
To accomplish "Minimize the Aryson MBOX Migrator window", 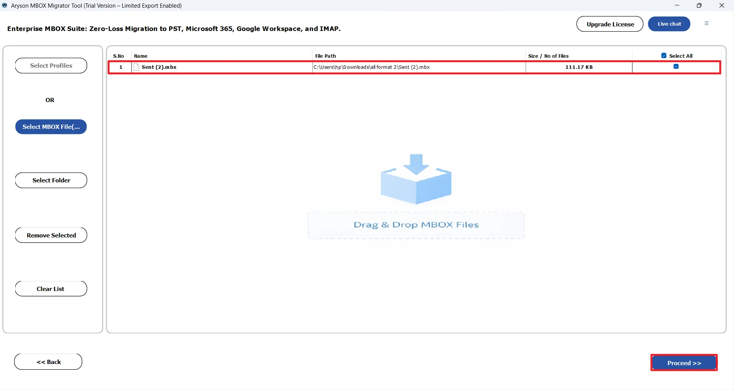I will (x=677, y=5).
